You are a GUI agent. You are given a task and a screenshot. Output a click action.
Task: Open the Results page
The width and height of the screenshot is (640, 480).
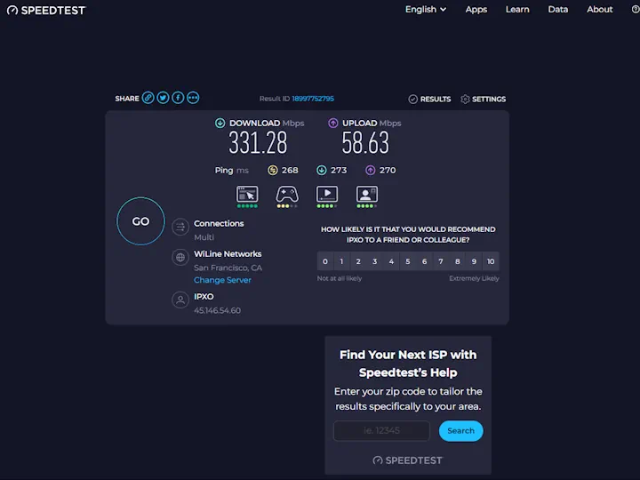(x=430, y=100)
